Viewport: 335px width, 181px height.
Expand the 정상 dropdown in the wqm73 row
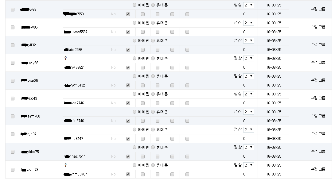249,165
